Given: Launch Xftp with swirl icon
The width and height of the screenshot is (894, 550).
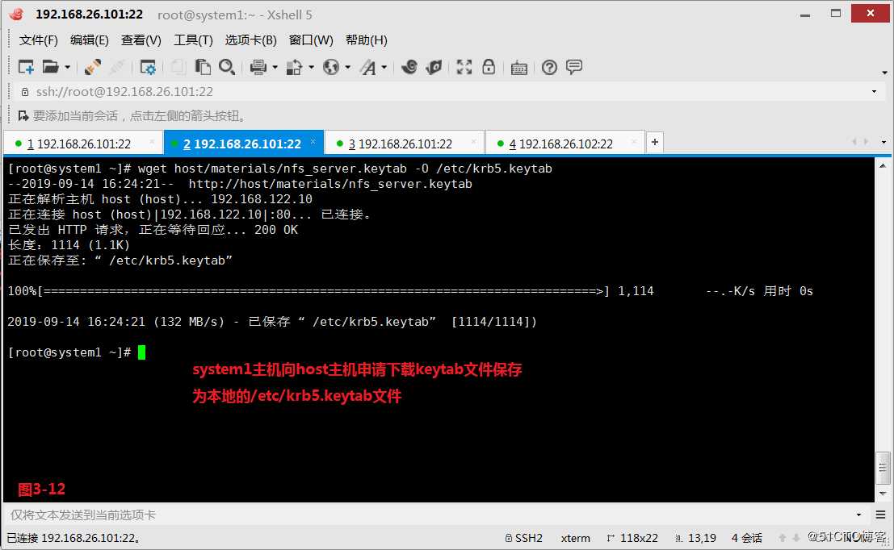Looking at the screenshot, I should [409, 67].
